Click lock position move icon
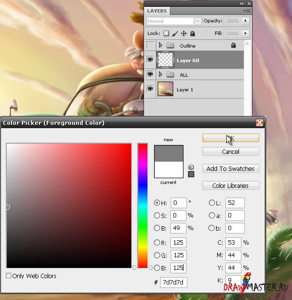Image resolution: width=292 pixels, height=300 pixels. click(x=183, y=33)
